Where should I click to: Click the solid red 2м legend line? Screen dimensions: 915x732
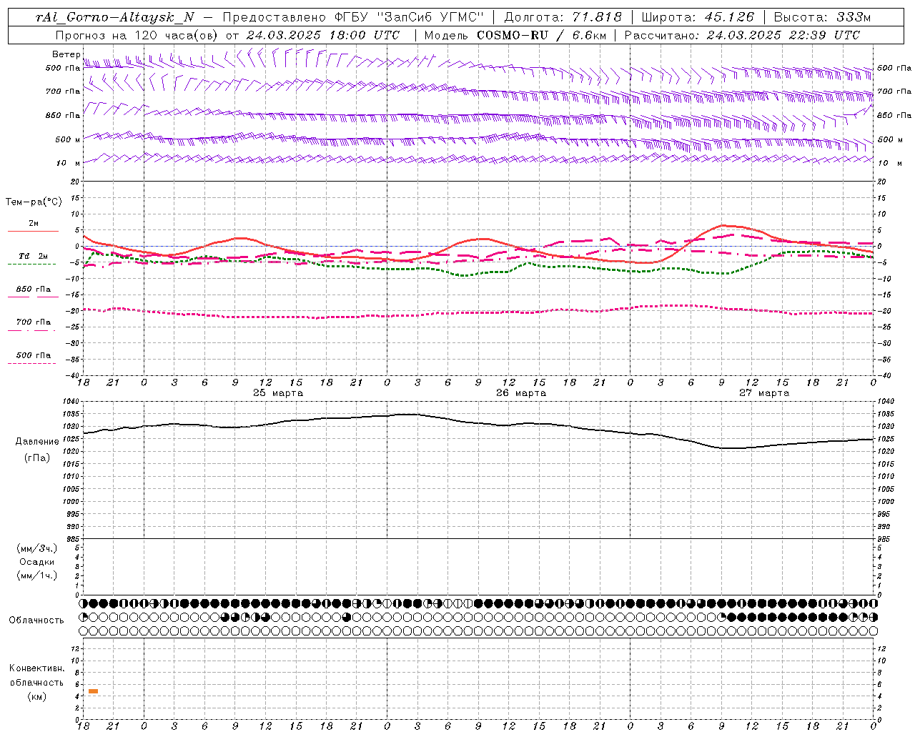[33, 231]
